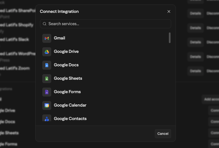
Task: Open Details for the Zoom connection behind dialog
Action: point(195,71)
